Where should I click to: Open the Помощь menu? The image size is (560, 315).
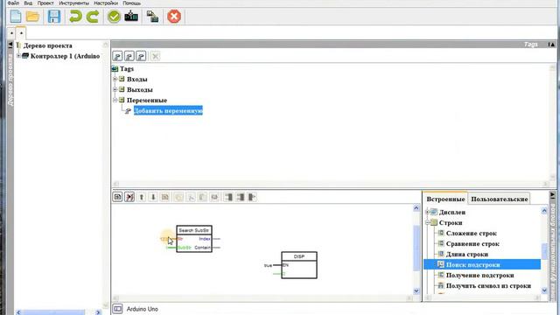[131, 3]
